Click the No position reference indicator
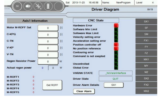Viewport: 160px width, 99px height. (x=116, y=48)
